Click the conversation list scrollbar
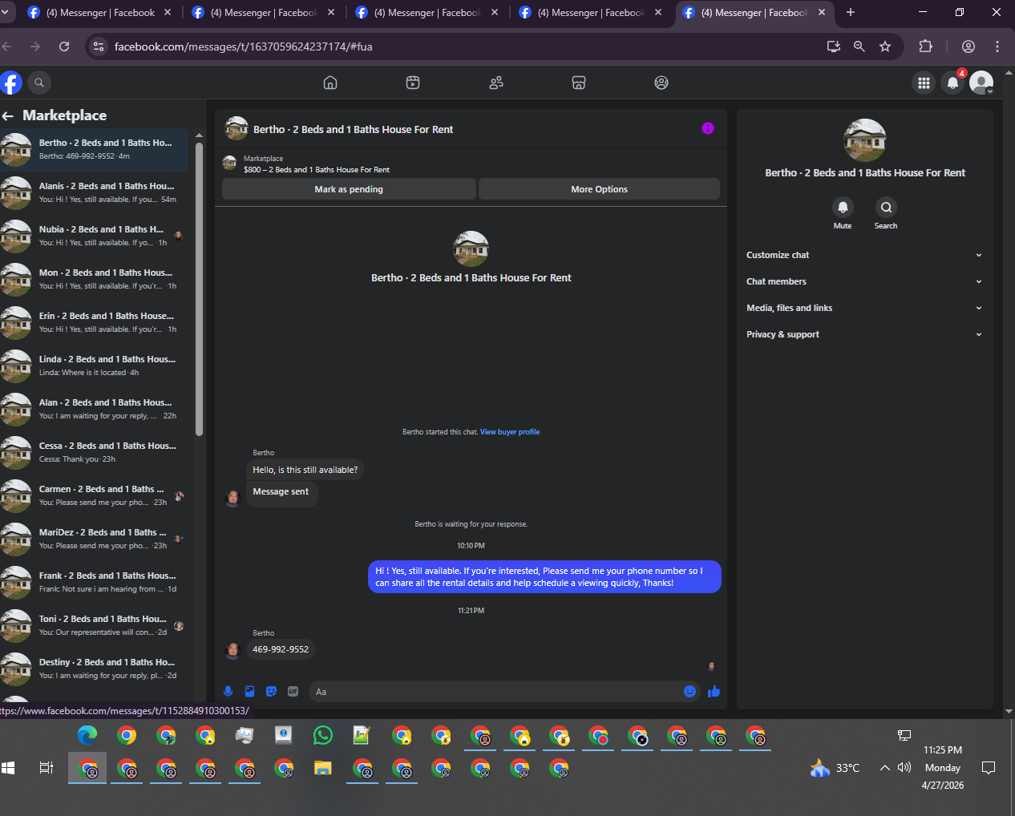Viewport: 1015px width, 816px height. click(x=199, y=289)
